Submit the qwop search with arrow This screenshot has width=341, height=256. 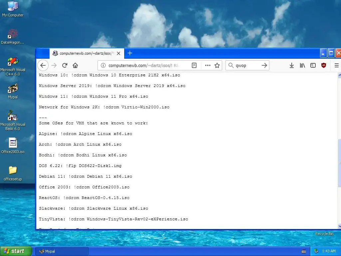pos(264,65)
